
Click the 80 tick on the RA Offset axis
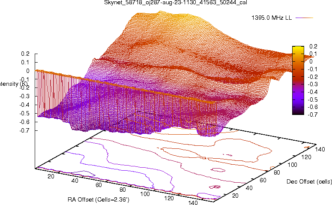pos(123,189)
